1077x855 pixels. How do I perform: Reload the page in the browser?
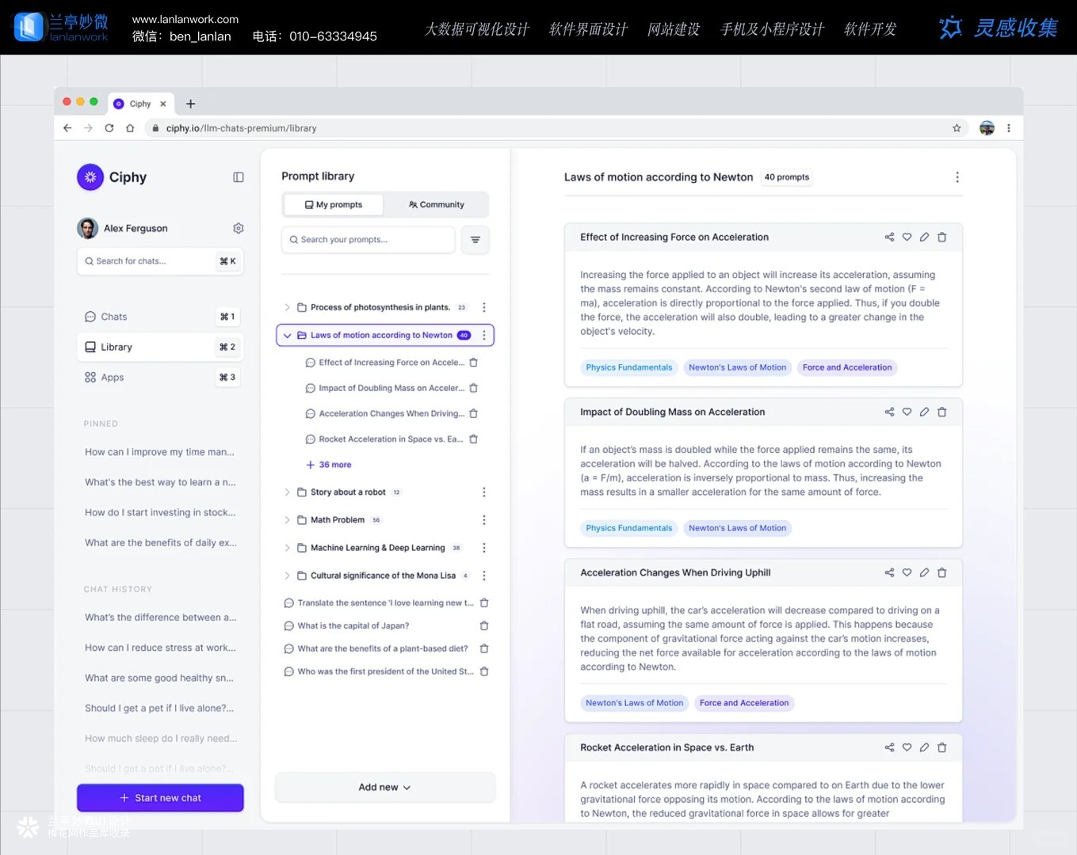(109, 128)
